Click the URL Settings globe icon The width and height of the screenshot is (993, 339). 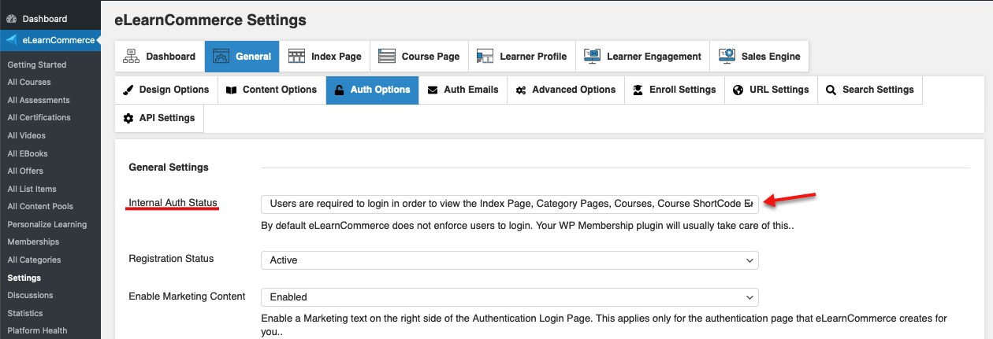click(x=738, y=90)
